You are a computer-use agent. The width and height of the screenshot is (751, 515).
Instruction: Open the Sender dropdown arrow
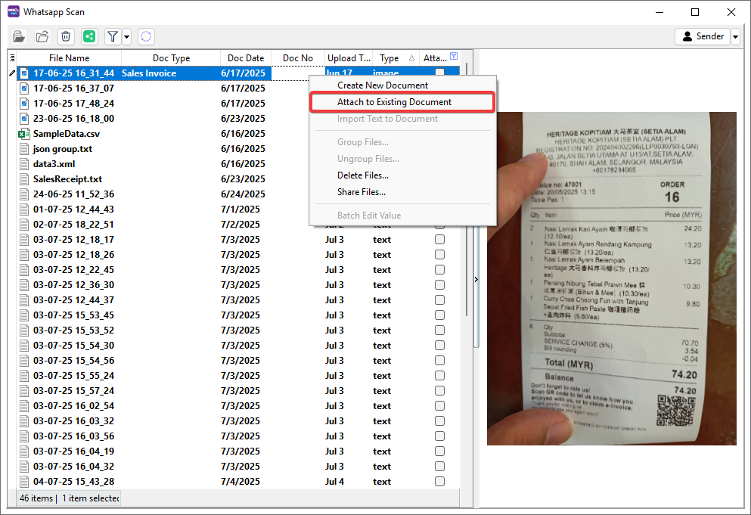click(x=735, y=36)
